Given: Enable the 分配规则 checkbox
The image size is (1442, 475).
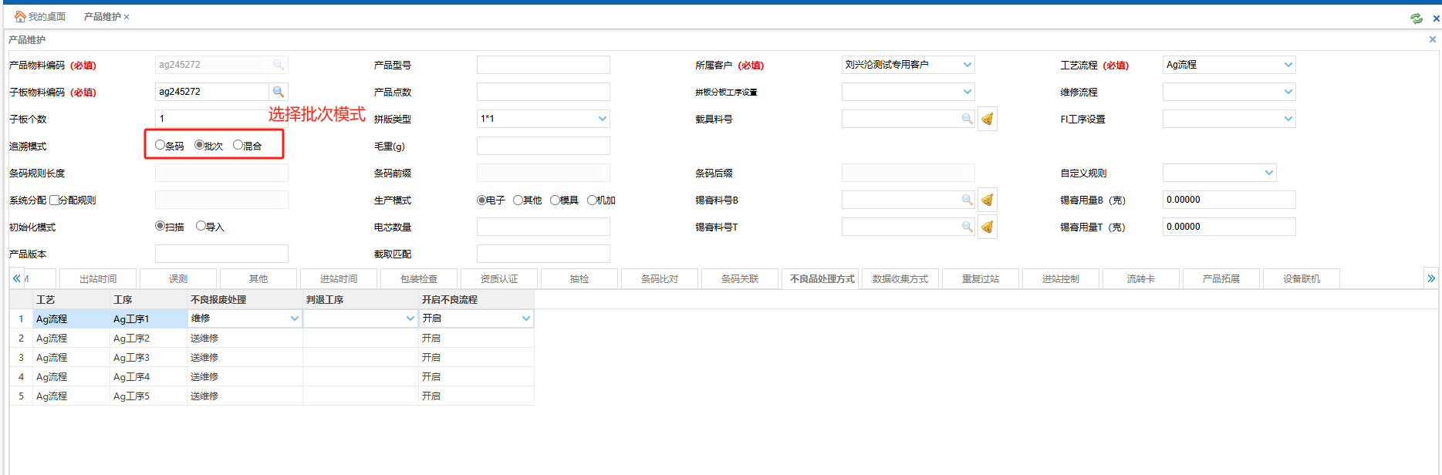Looking at the screenshot, I should [x=54, y=200].
